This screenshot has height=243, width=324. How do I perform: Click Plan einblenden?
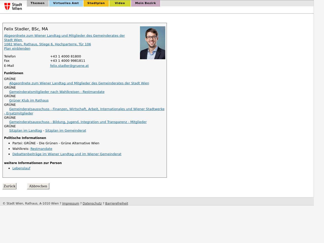17,48
